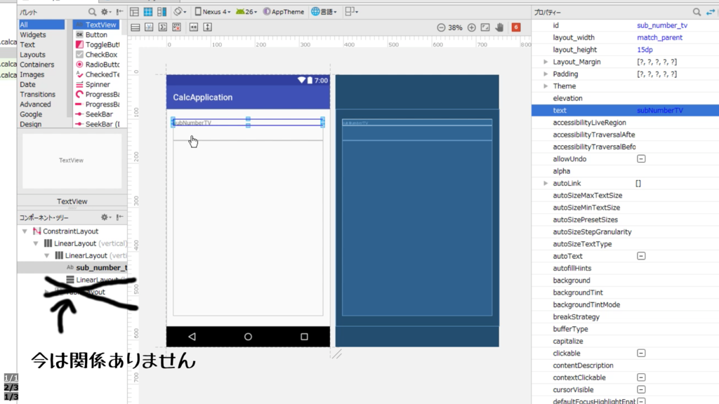719x404 pixels.
Task: Edit layout_height value 15dp
Action: [x=645, y=50]
